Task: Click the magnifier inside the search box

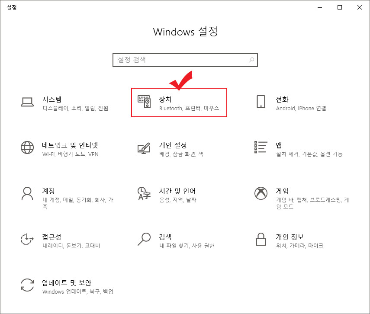Action: pos(251,60)
